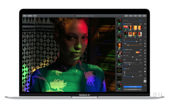Expand the Light Leak effect title menu
Viewport: 169px width, 103px height.
pos(129,24)
